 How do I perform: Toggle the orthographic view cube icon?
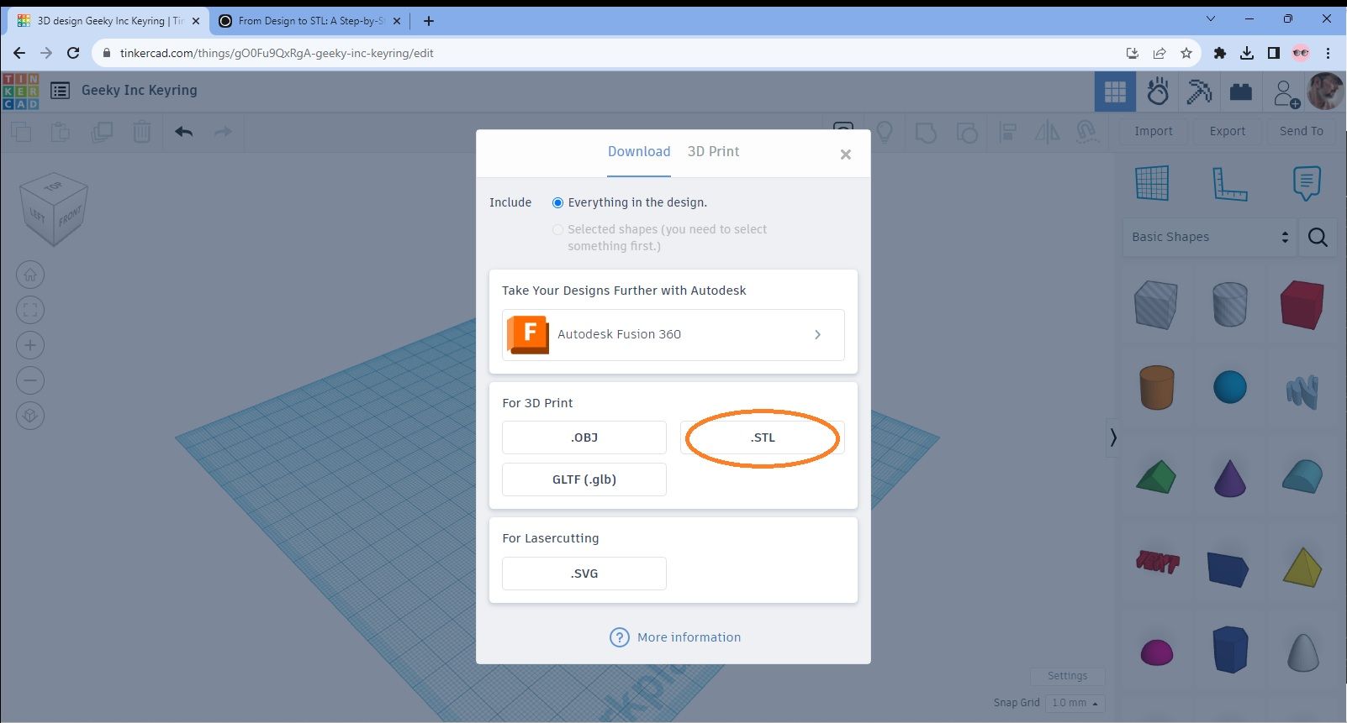(30, 416)
